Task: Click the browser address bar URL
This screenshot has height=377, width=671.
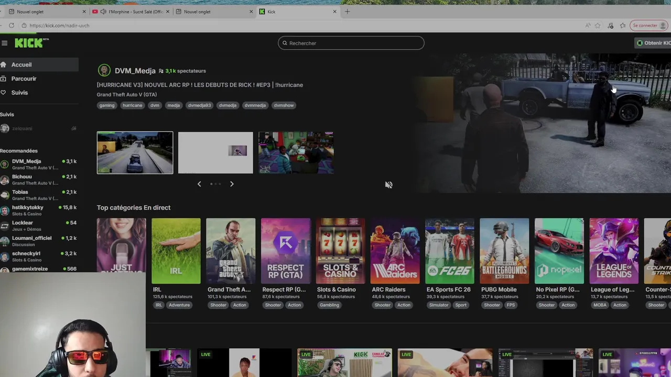Action: click(x=59, y=25)
